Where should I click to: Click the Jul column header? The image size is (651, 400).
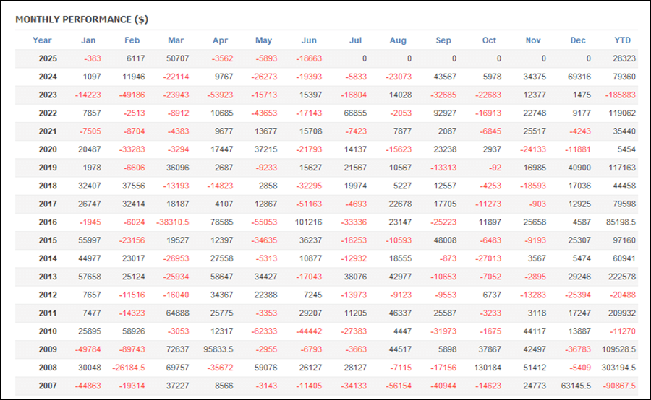coord(355,40)
